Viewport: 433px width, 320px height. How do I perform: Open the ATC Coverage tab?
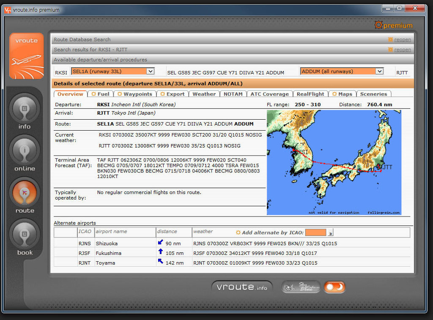click(x=269, y=94)
